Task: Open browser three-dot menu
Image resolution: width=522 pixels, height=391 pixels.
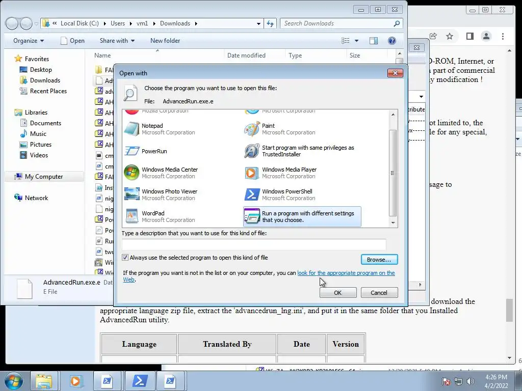Action: coord(503,36)
